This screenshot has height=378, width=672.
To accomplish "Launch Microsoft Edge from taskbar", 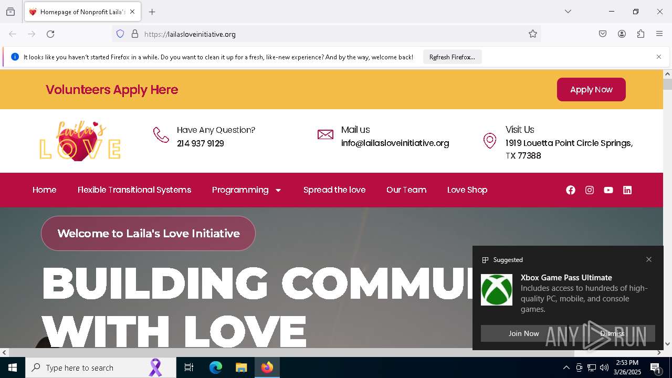I will click(x=216, y=367).
